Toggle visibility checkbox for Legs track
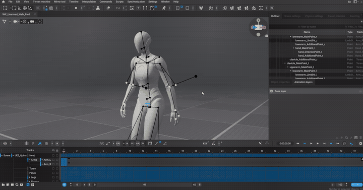Viewport: 363px width, 190px height. pyautogui.click(x=53, y=177)
